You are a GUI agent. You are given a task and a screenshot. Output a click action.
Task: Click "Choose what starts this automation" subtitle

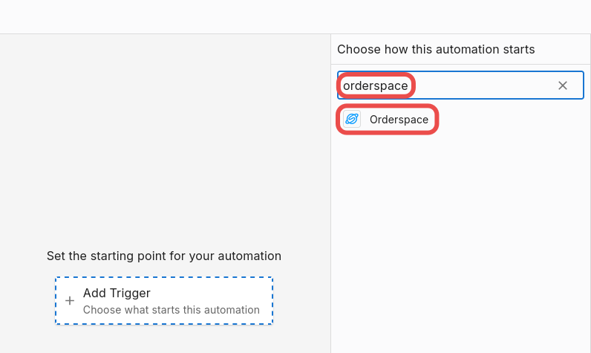click(171, 310)
